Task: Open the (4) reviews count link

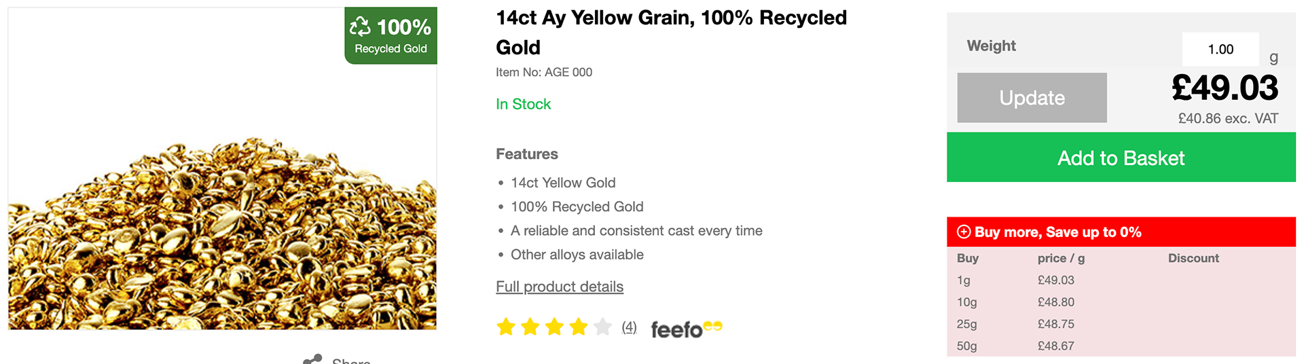Action: 630,327
